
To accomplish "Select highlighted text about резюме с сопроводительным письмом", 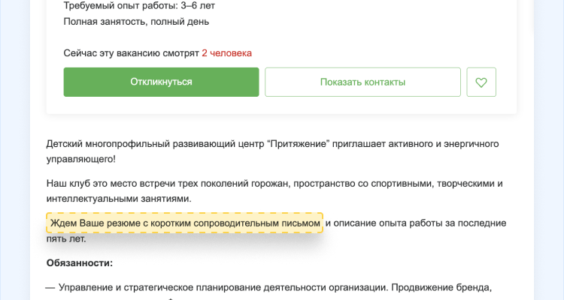I will [185, 223].
